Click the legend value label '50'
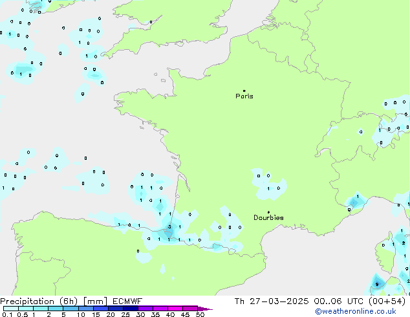 coord(200,314)
